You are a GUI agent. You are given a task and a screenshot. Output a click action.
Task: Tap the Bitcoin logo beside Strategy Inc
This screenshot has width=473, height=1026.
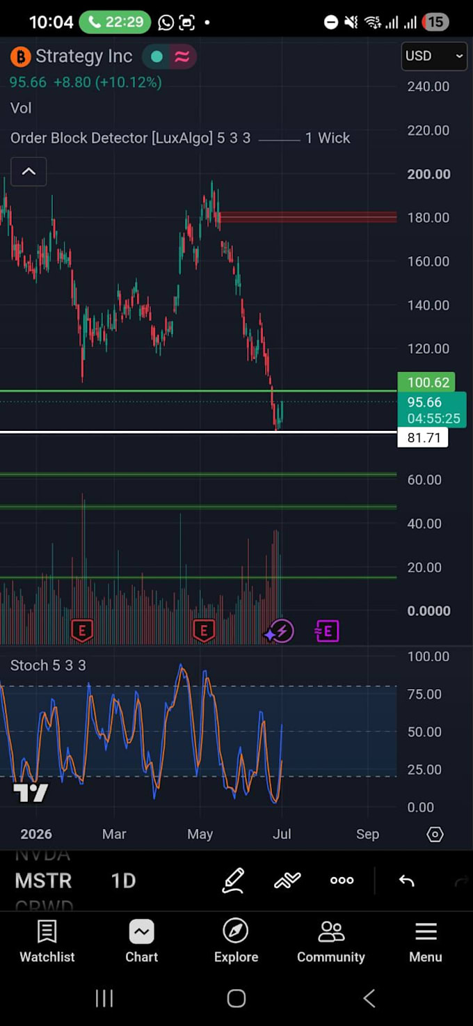click(21, 56)
